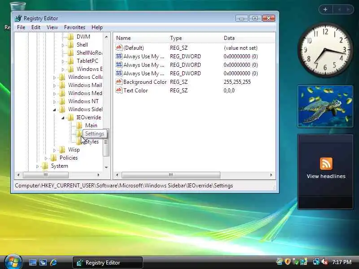Select the Styles key in tree

(92, 142)
